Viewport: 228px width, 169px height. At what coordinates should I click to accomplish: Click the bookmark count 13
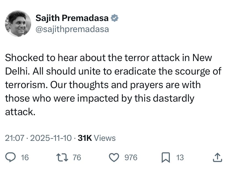click(x=180, y=157)
